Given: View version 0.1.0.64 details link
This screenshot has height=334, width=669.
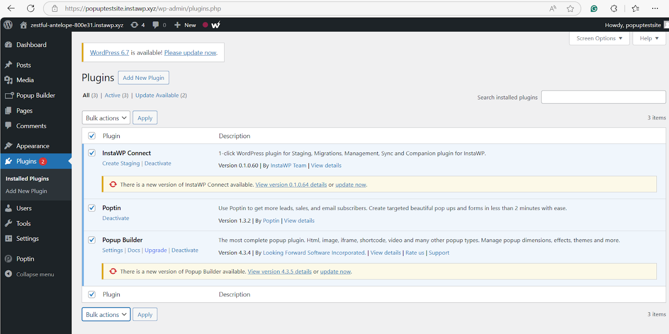Looking at the screenshot, I should (291, 185).
